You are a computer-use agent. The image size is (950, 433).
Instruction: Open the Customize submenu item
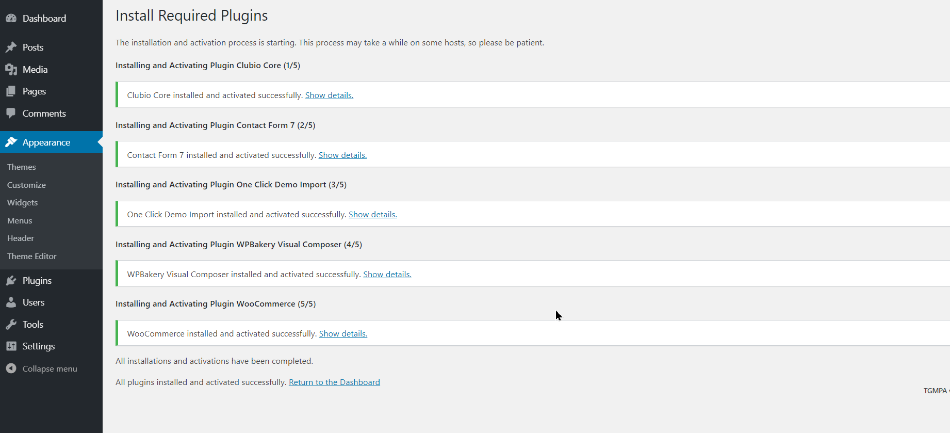pos(26,185)
